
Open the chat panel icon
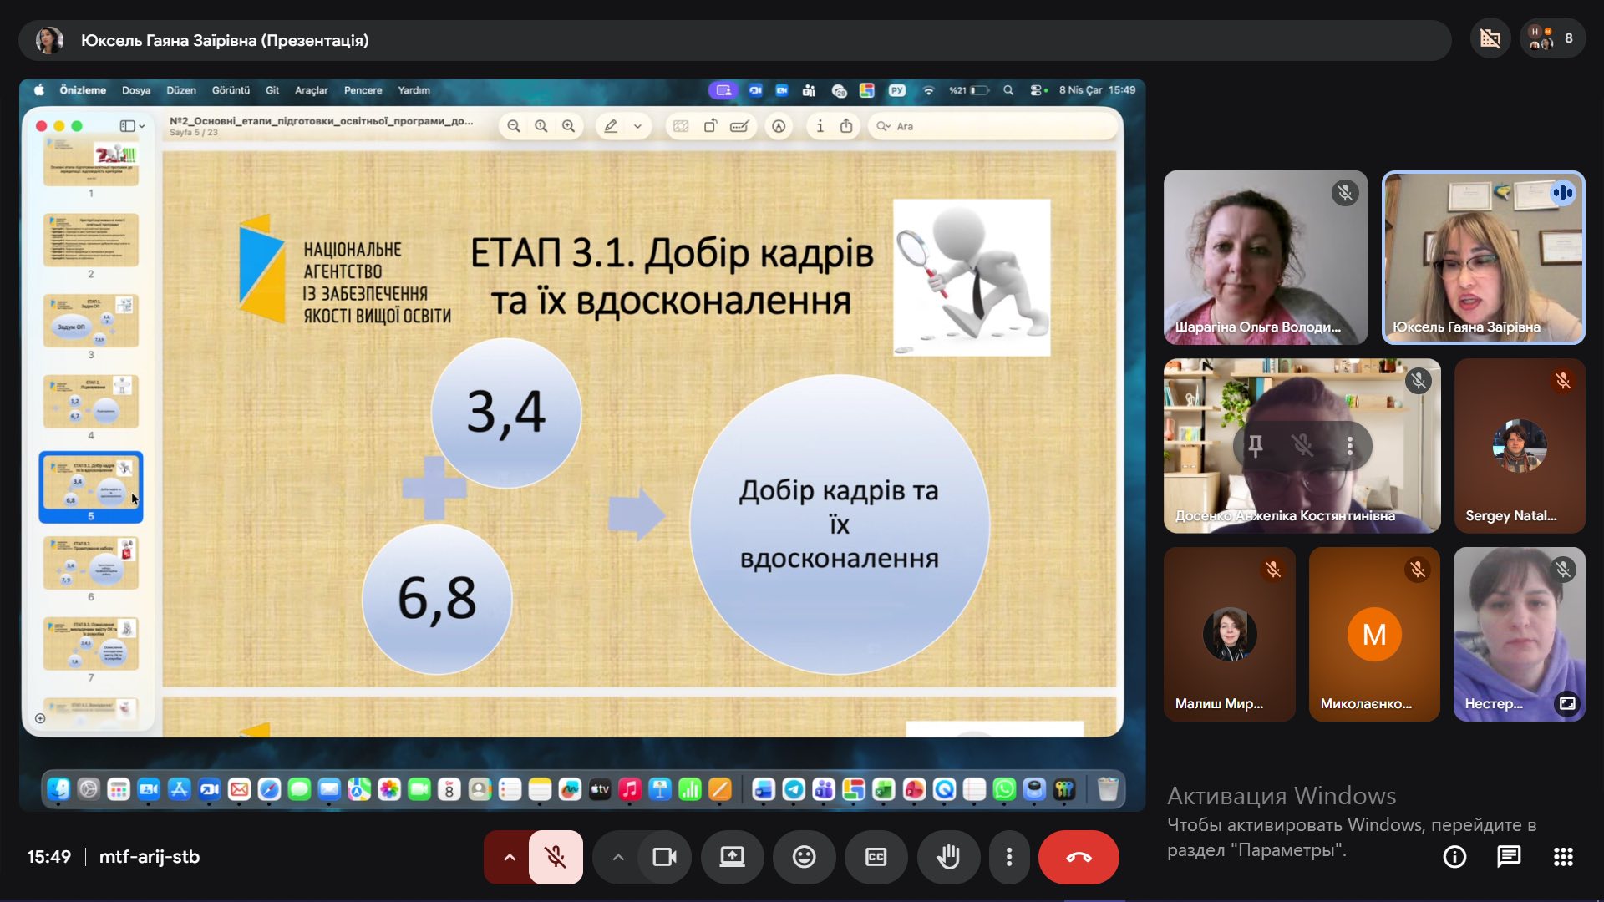[1509, 857]
